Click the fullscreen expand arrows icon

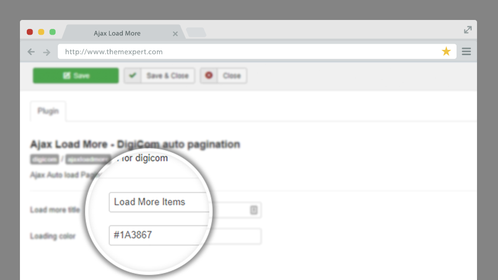(x=468, y=30)
